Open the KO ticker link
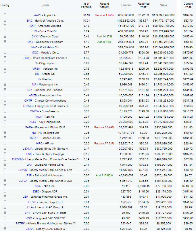This screenshot has height=231, width=196. point(35,31)
